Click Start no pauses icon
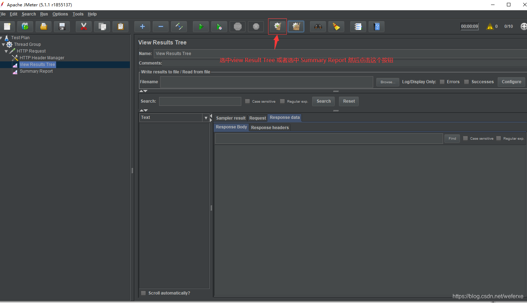 pyautogui.click(x=219, y=26)
